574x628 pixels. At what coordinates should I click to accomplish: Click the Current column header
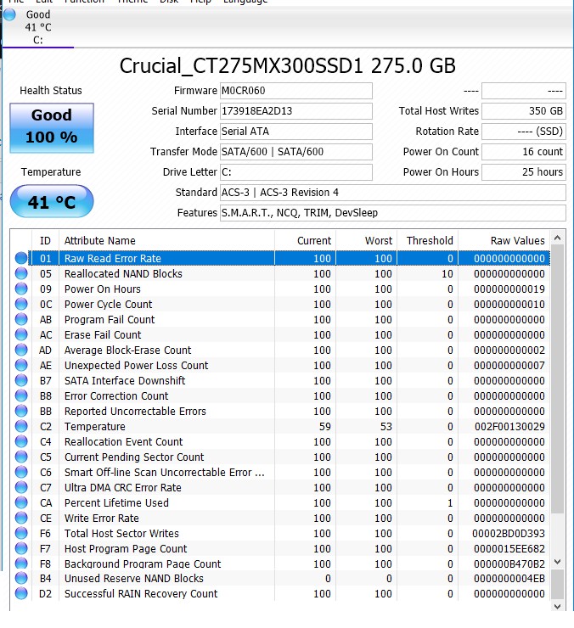tap(306, 241)
